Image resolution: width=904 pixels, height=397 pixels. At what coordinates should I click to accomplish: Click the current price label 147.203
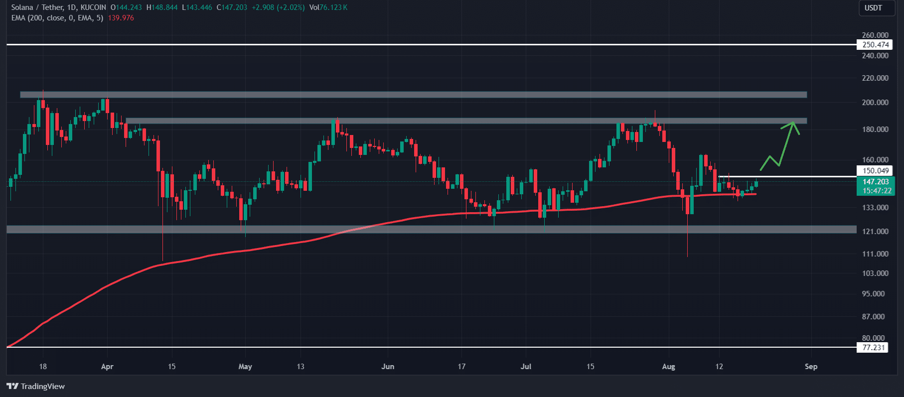tap(876, 182)
